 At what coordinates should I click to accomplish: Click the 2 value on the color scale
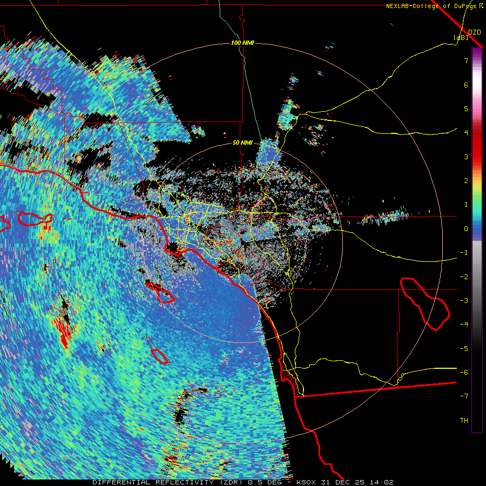(466, 181)
